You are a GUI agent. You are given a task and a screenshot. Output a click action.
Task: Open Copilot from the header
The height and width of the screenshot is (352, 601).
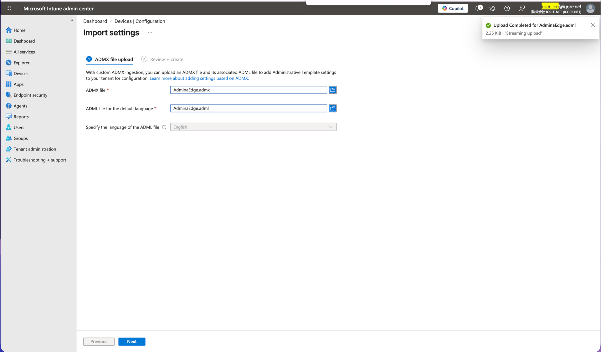coord(453,8)
